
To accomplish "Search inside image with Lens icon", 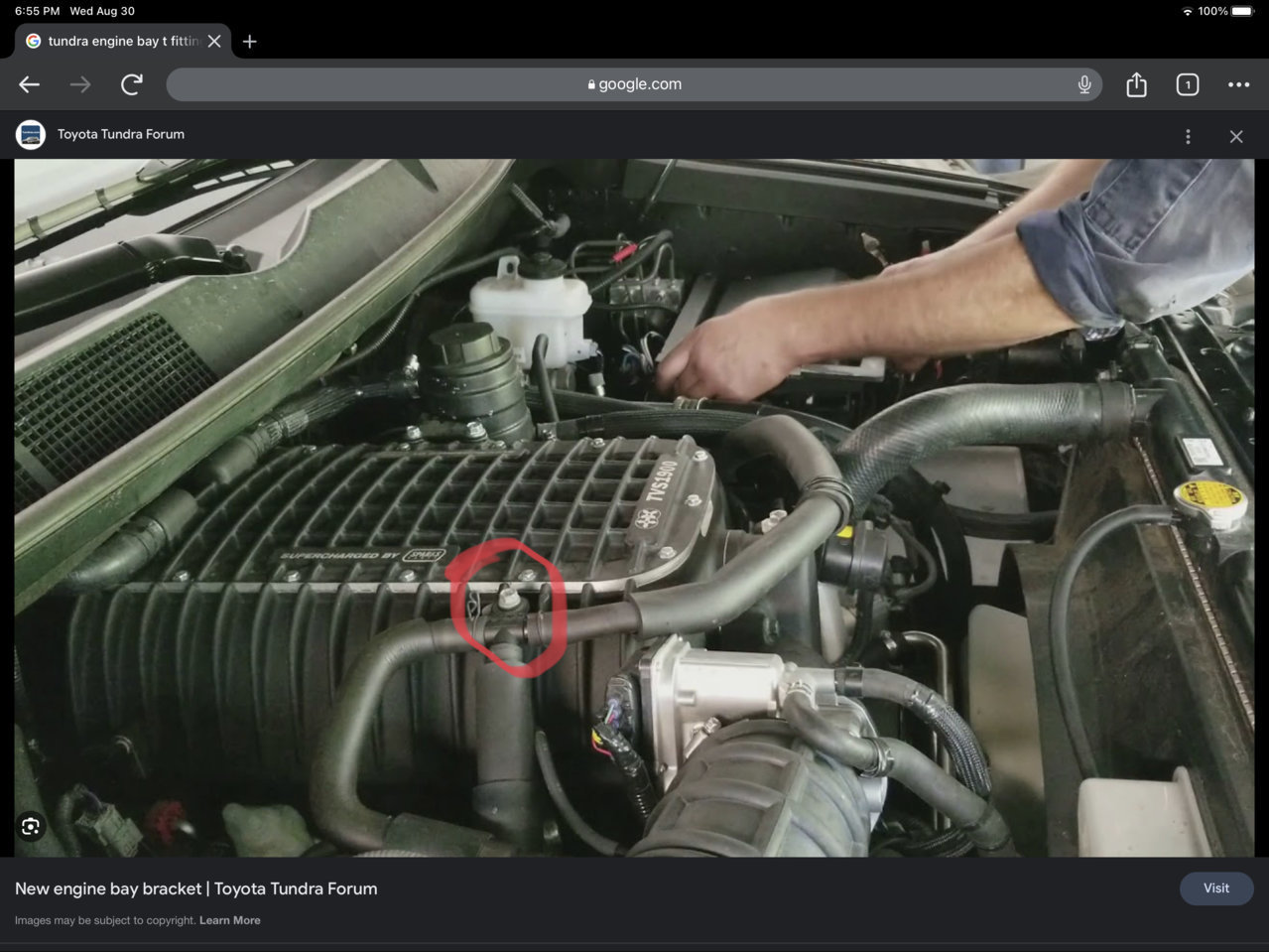I will (31, 826).
